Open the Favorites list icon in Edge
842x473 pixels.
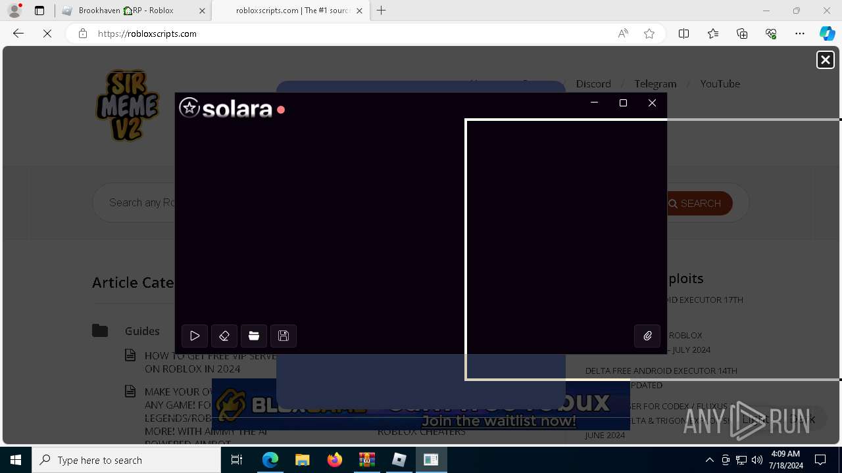(713, 34)
